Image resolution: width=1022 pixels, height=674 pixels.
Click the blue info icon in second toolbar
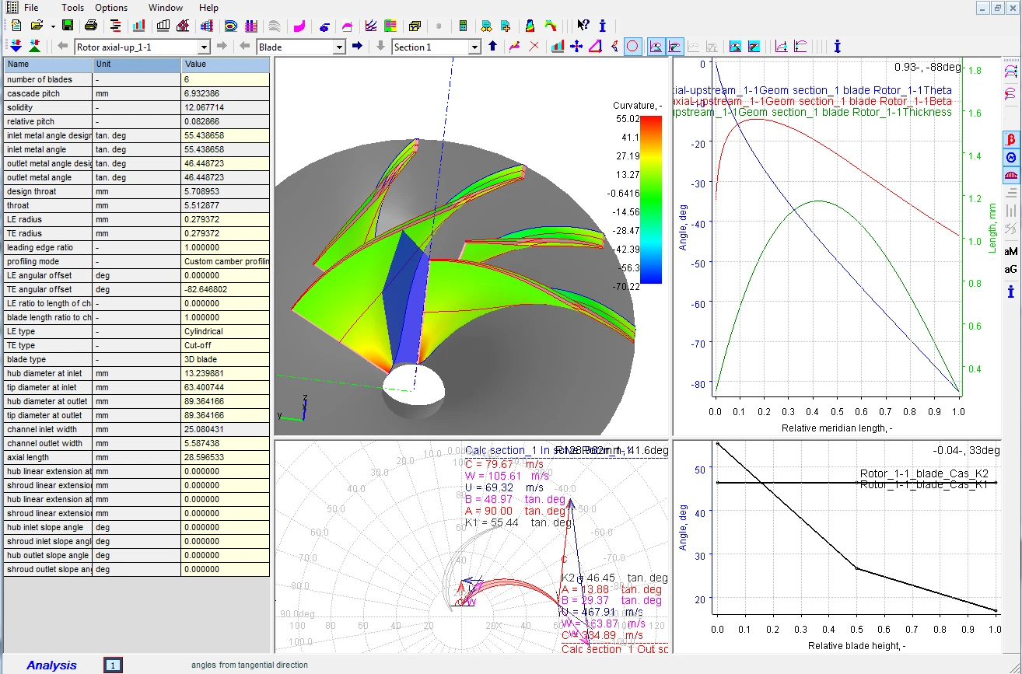(837, 47)
